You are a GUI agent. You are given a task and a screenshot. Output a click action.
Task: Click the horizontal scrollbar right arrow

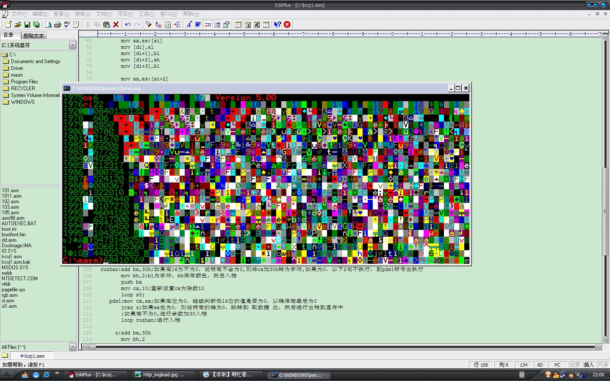pos(598,347)
